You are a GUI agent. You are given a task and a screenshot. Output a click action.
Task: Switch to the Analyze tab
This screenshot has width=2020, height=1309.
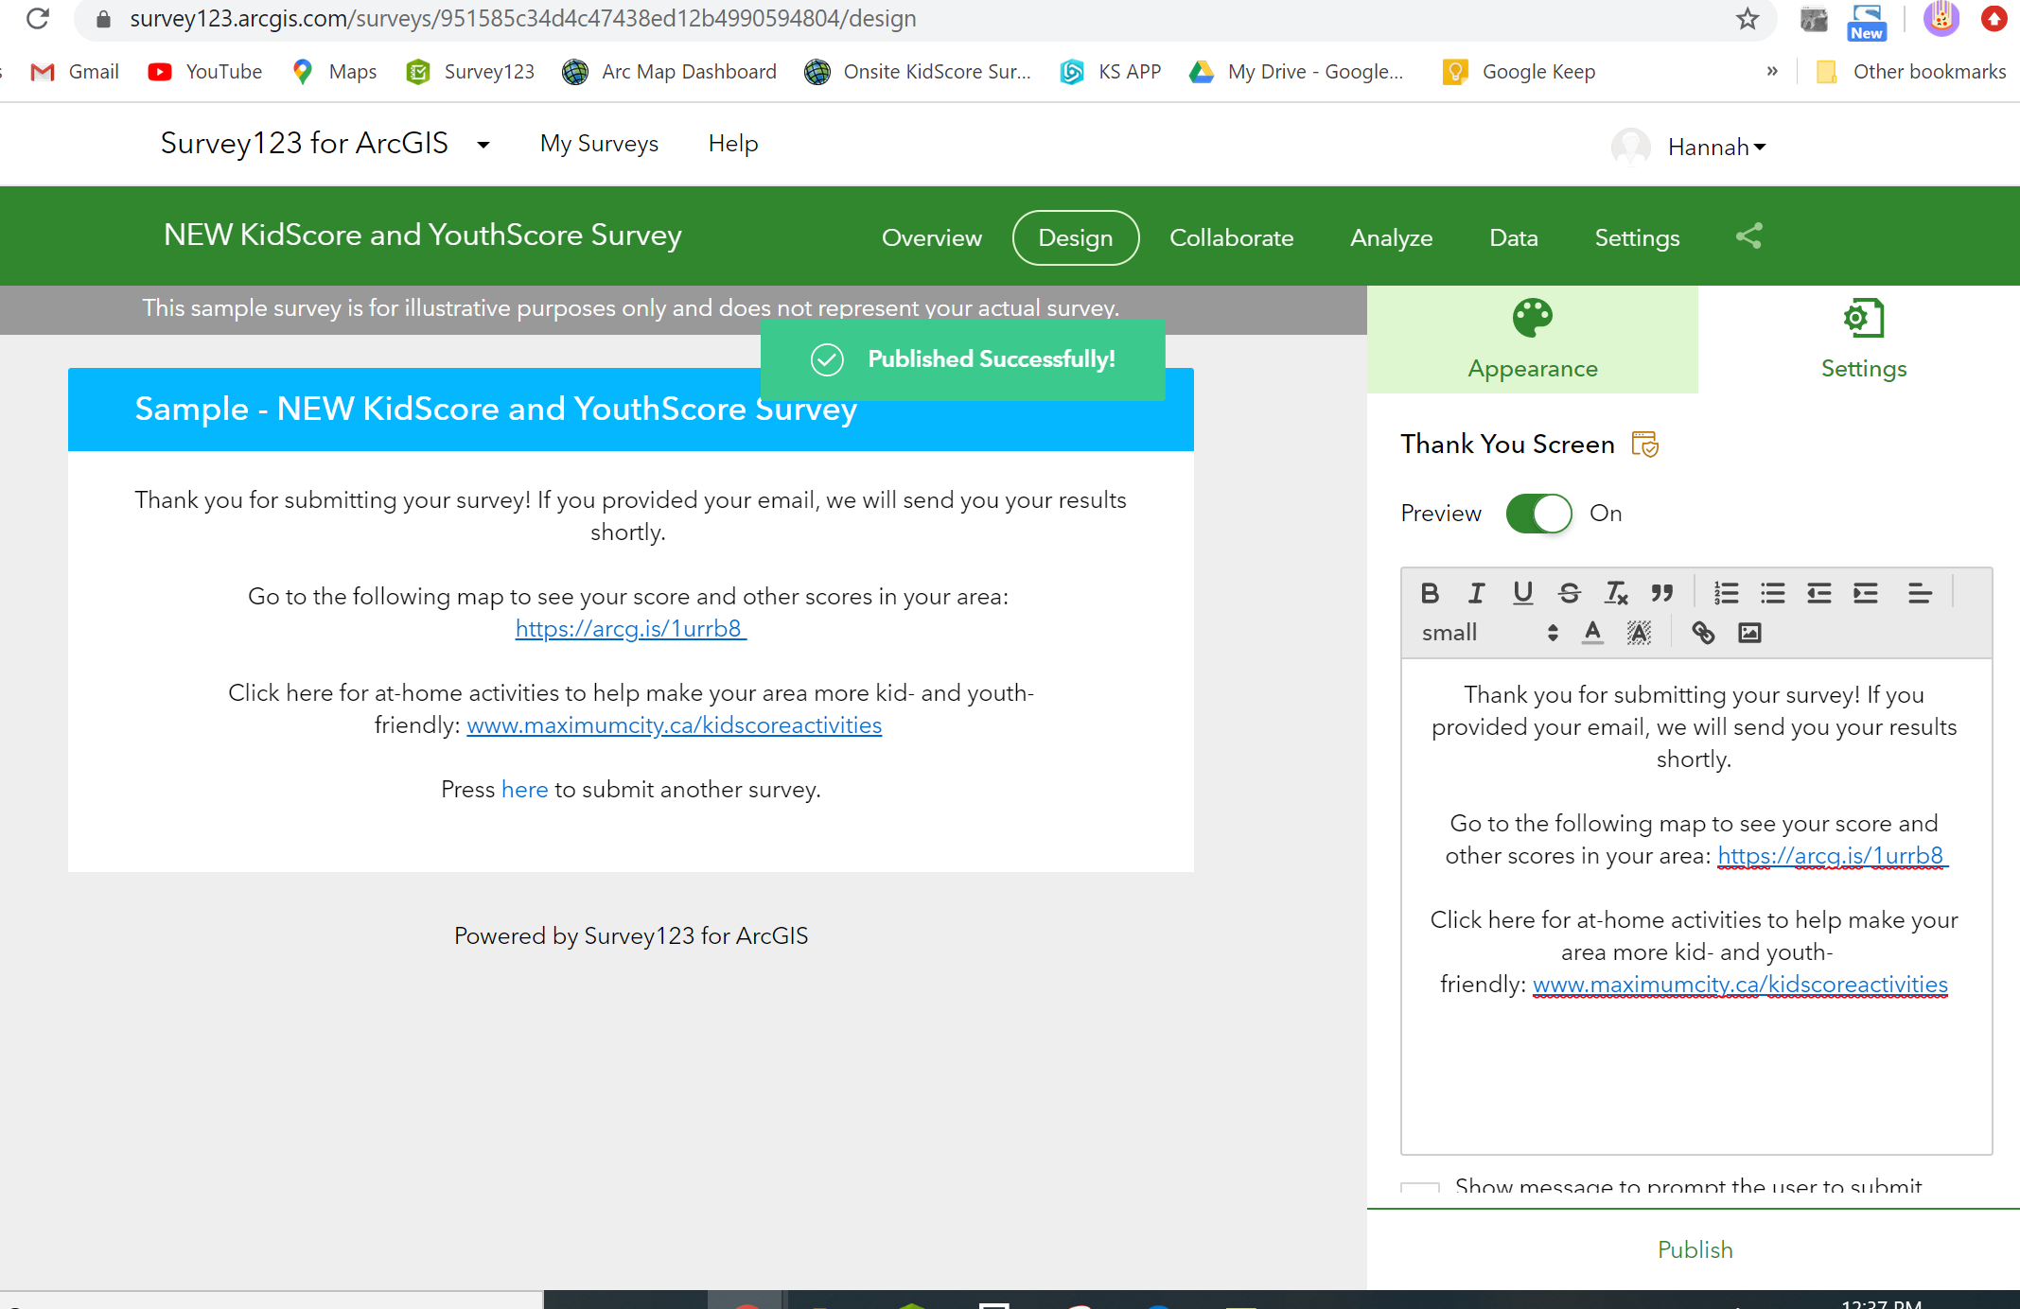[x=1391, y=237]
